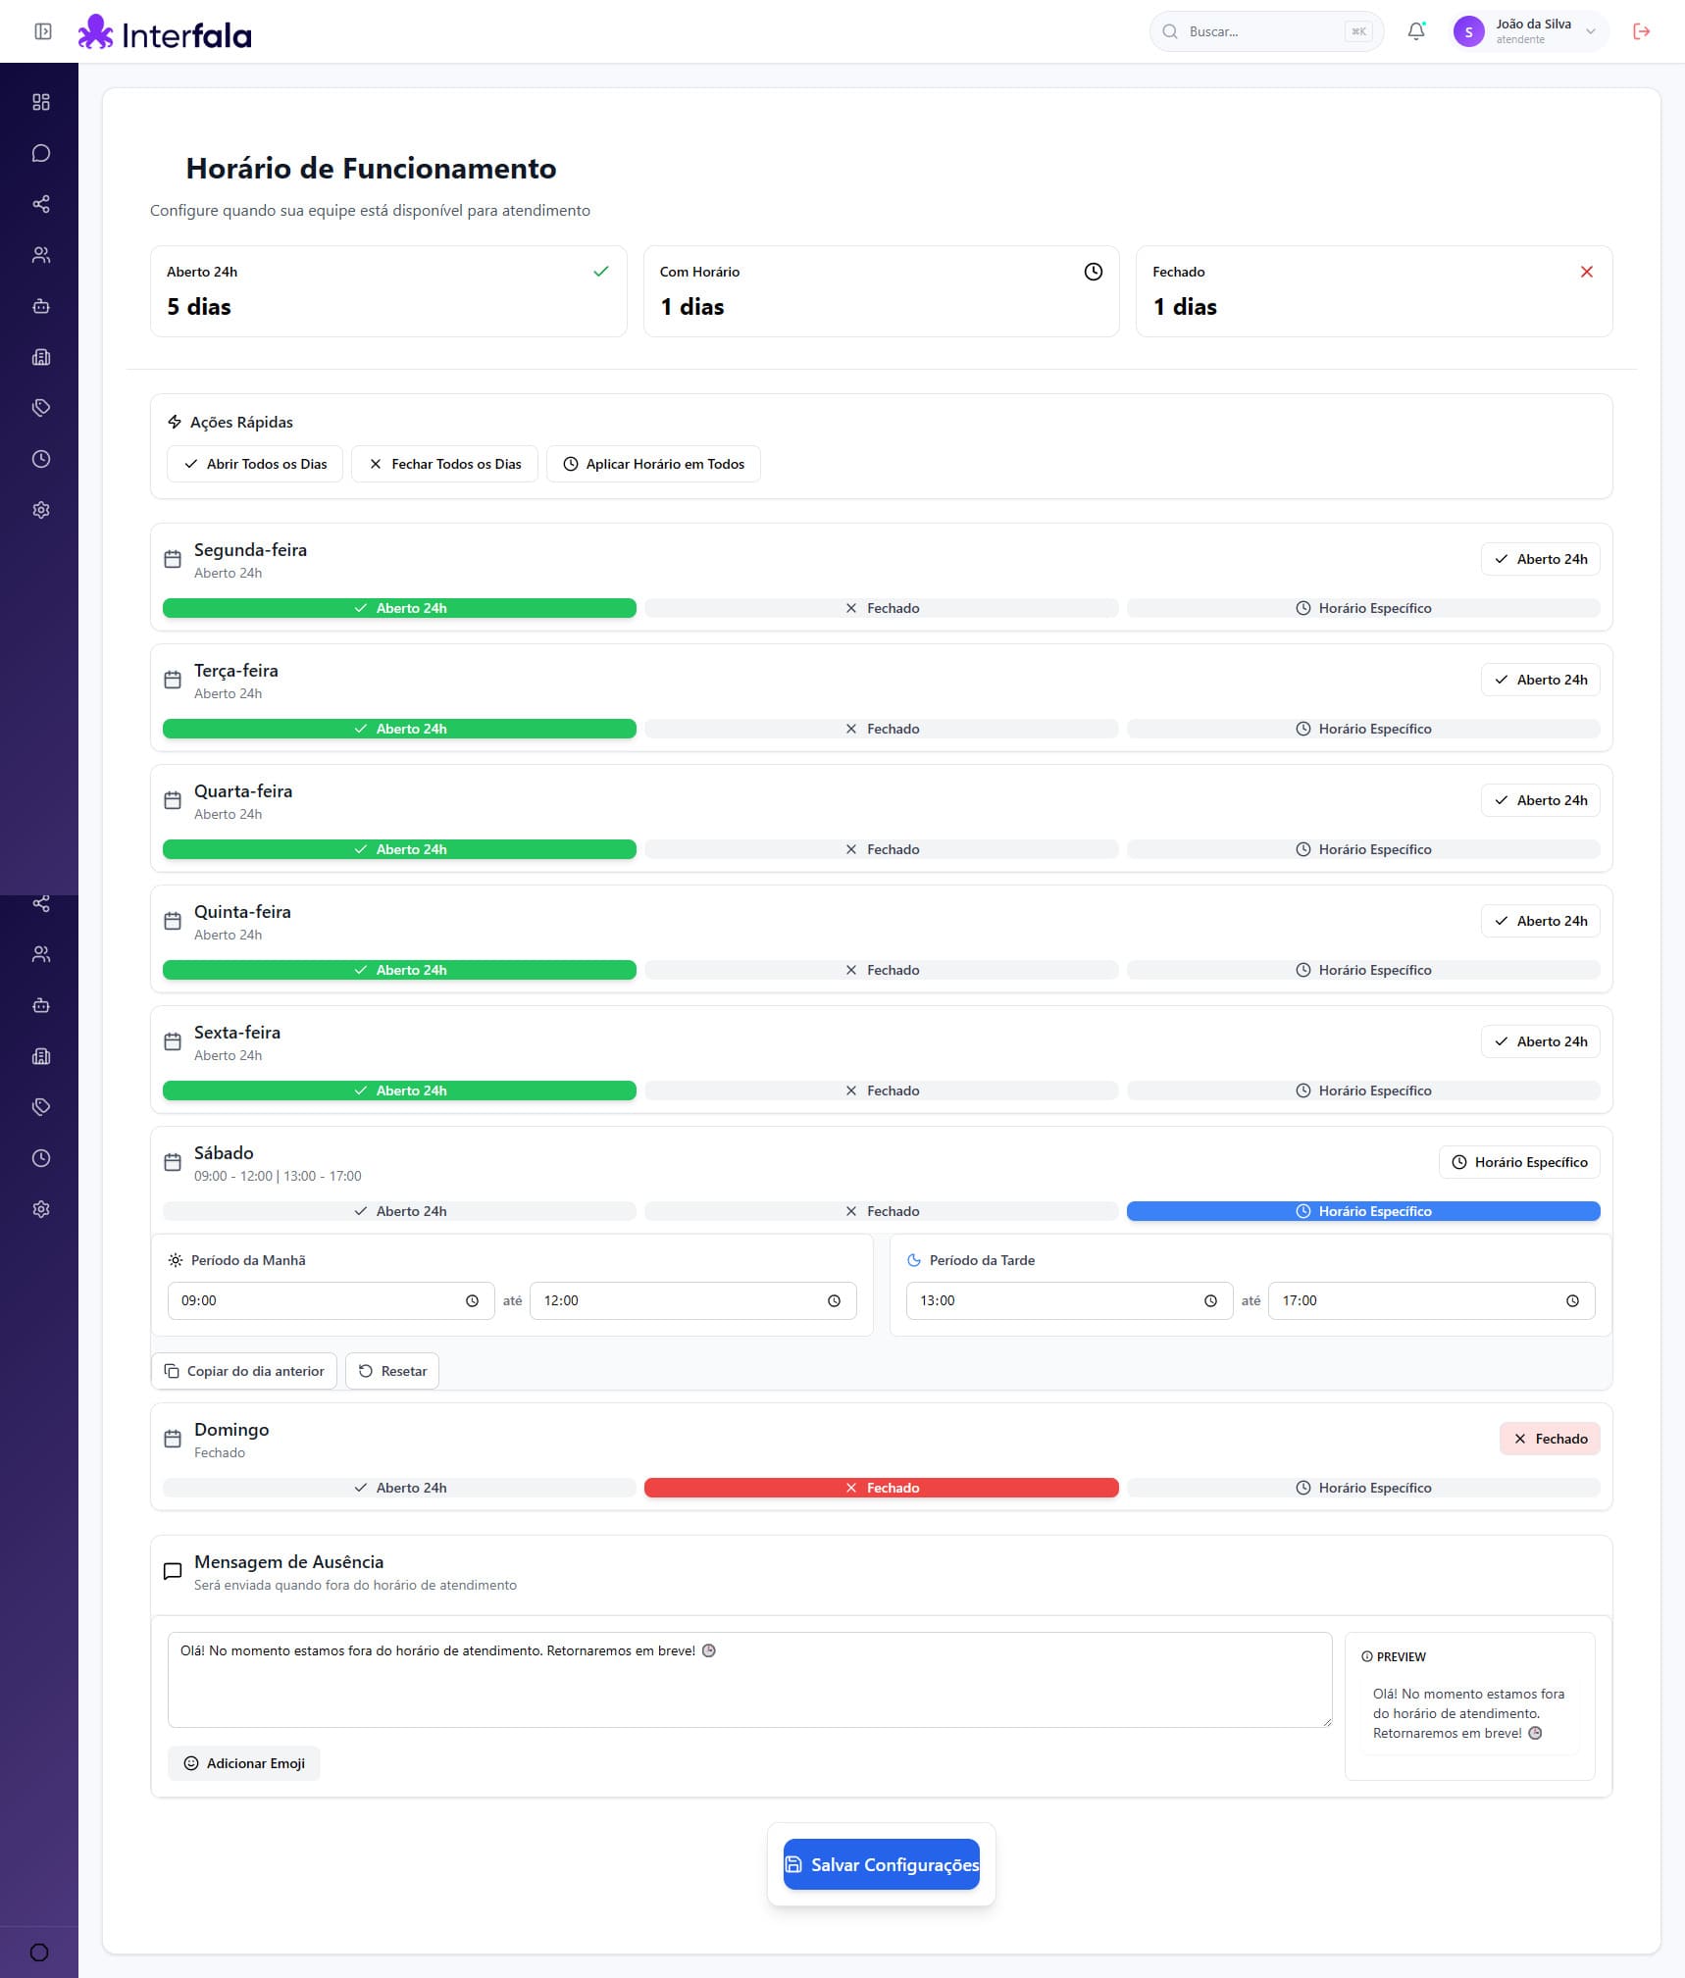The height and width of the screenshot is (1978, 1685).
Task: Collapse the sidebar panel toggle icon
Action: pyautogui.click(x=43, y=31)
